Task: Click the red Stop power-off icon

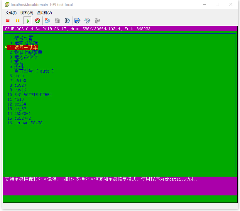Action: pos(8,21)
